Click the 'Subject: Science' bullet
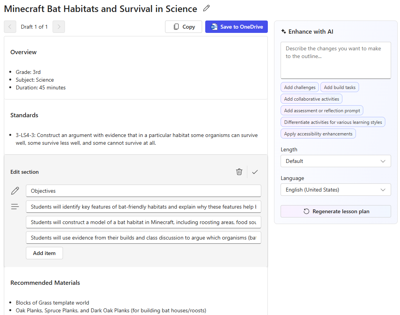This screenshot has width=400, height=315. (x=35, y=80)
